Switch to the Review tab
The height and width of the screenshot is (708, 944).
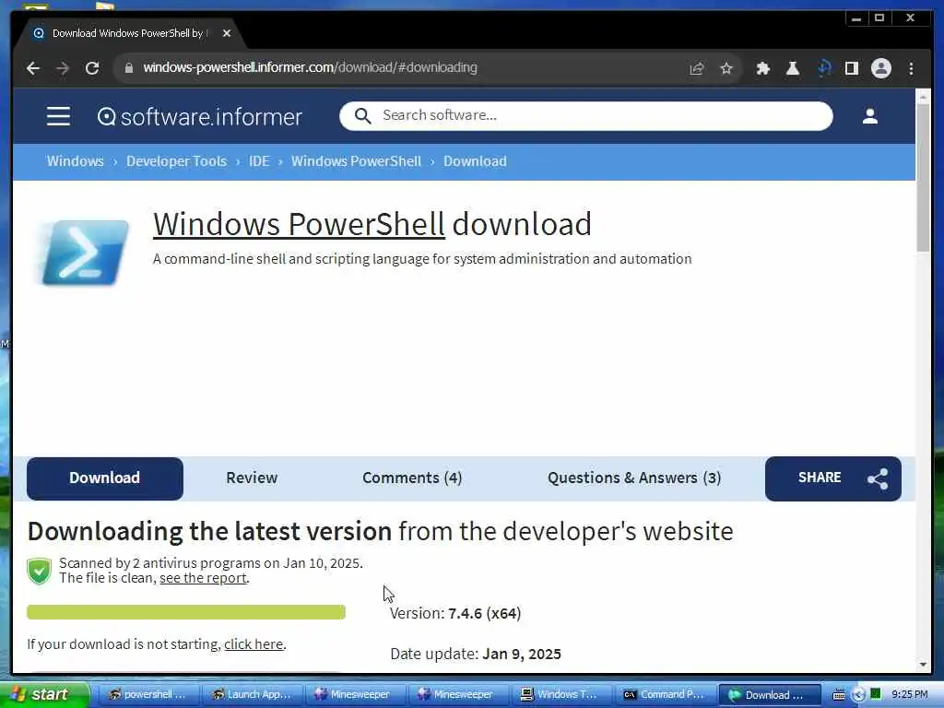(x=252, y=478)
